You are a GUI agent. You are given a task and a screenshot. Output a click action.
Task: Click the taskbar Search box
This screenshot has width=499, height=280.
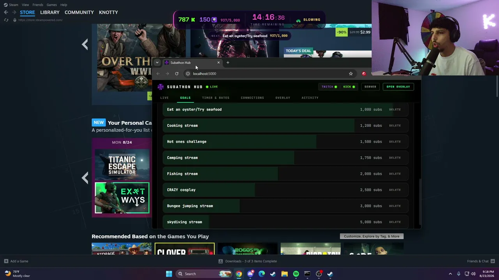[x=204, y=274]
